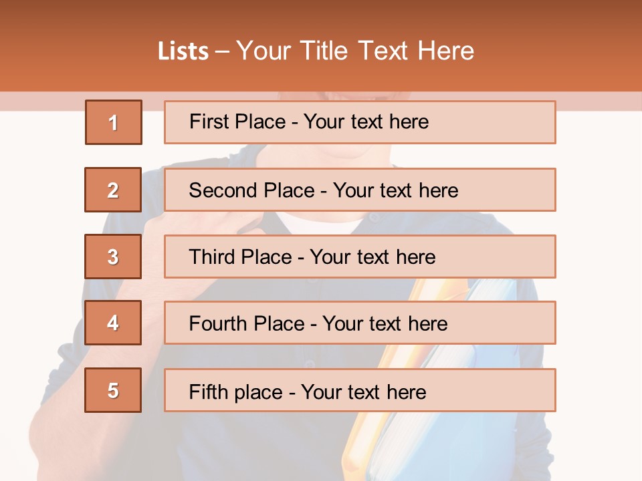Select the number 5 box
Viewport: 642px width, 481px height.
click(x=113, y=390)
